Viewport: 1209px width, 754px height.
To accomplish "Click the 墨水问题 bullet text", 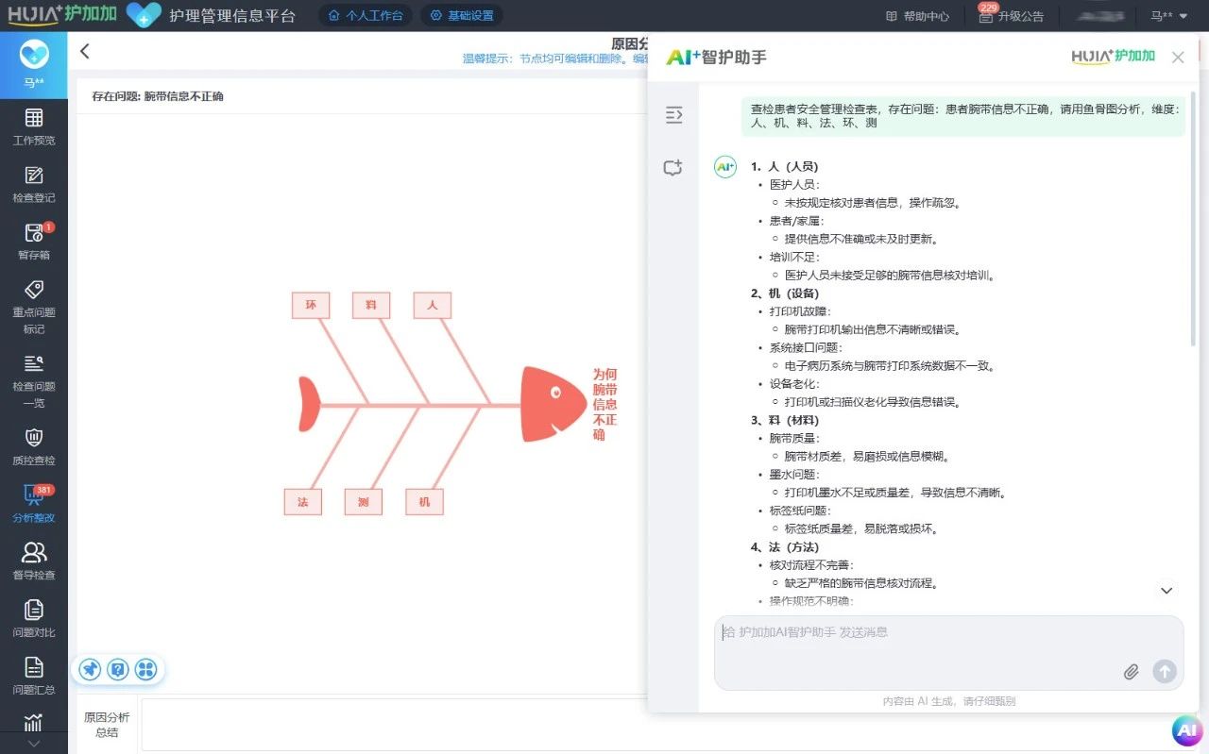I will 794,475.
